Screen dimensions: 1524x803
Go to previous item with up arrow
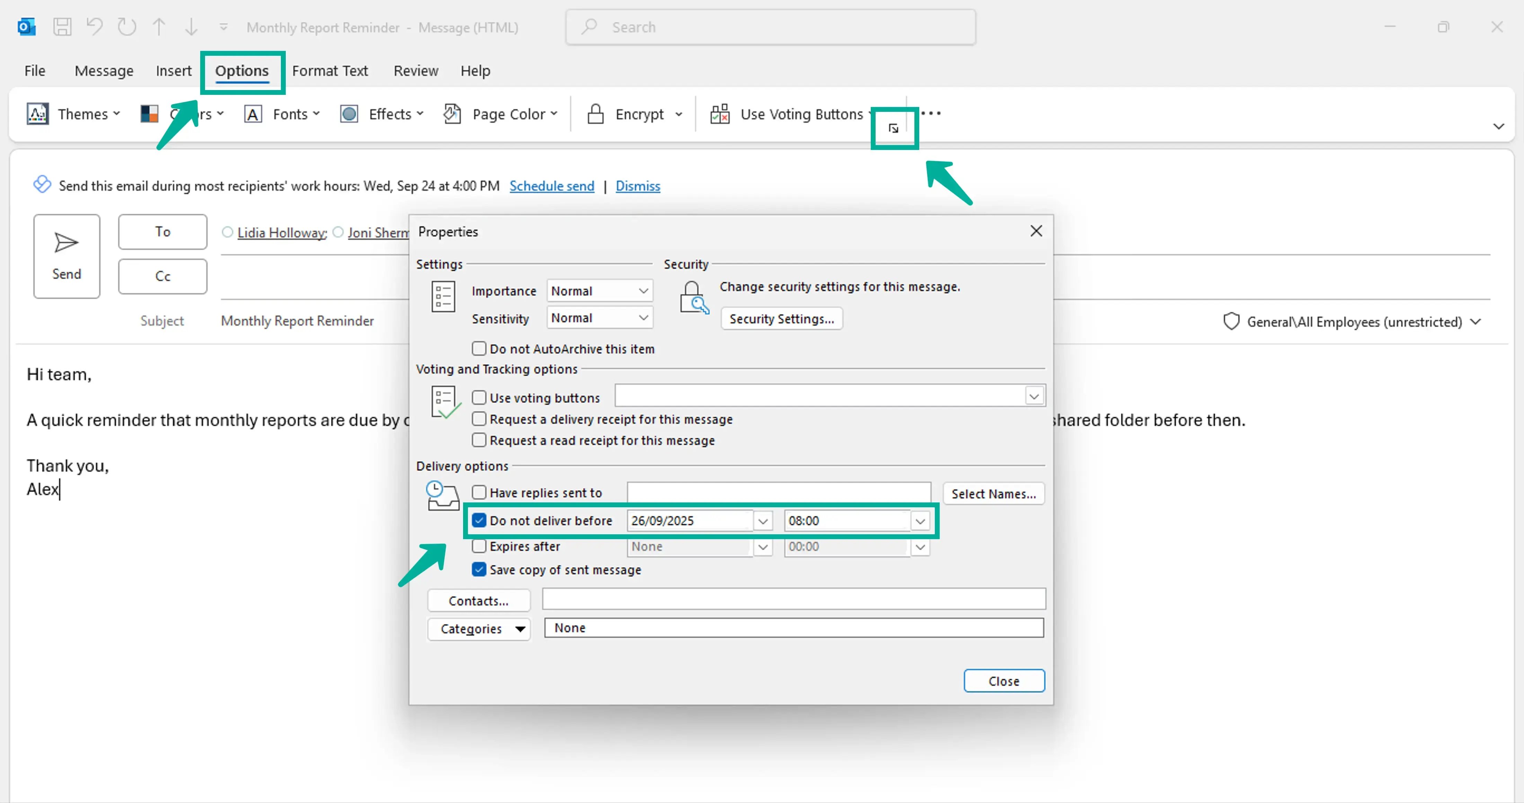(159, 27)
